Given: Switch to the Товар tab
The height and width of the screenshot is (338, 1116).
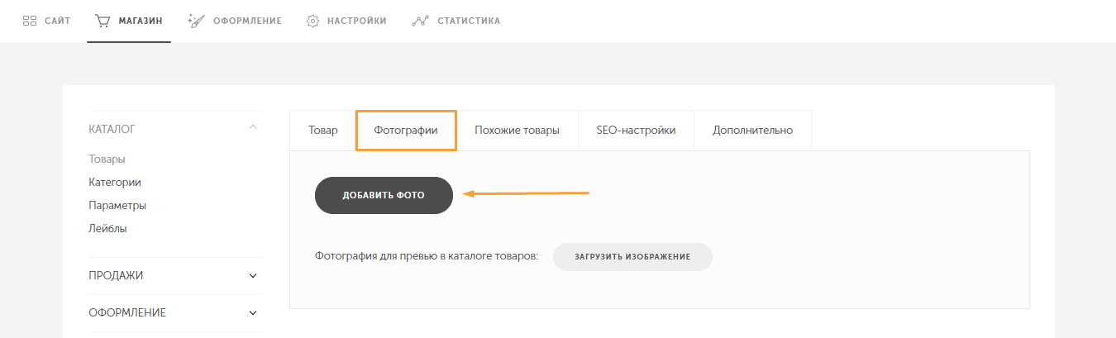Looking at the screenshot, I should point(323,131).
